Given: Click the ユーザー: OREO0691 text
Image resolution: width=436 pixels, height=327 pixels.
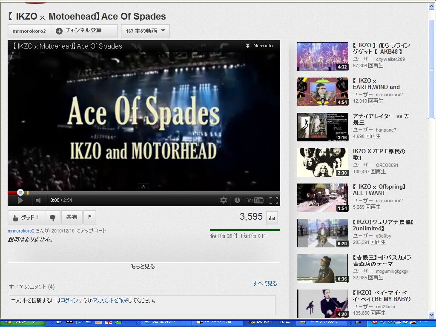Looking at the screenshot, I should pos(376,165).
